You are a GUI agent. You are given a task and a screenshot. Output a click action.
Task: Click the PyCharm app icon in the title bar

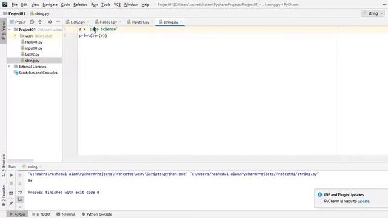point(5,4)
